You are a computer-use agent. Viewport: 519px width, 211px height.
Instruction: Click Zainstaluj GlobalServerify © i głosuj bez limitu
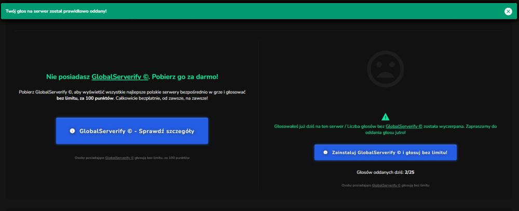(386, 153)
